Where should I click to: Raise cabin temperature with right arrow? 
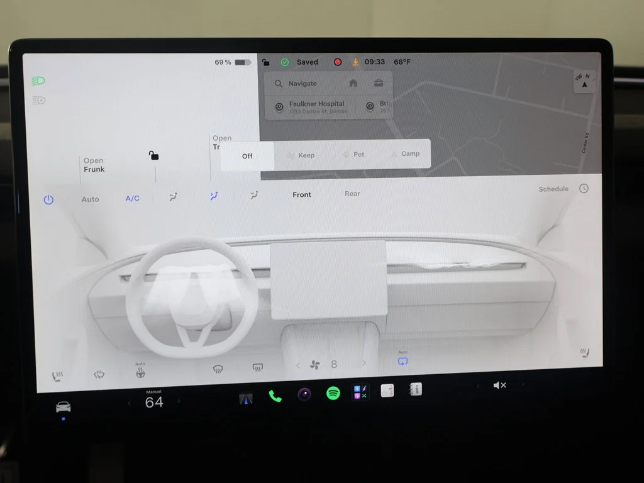(x=179, y=400)
